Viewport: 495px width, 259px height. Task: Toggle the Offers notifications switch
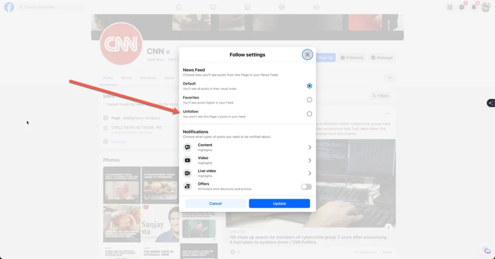tap(306, 187)
